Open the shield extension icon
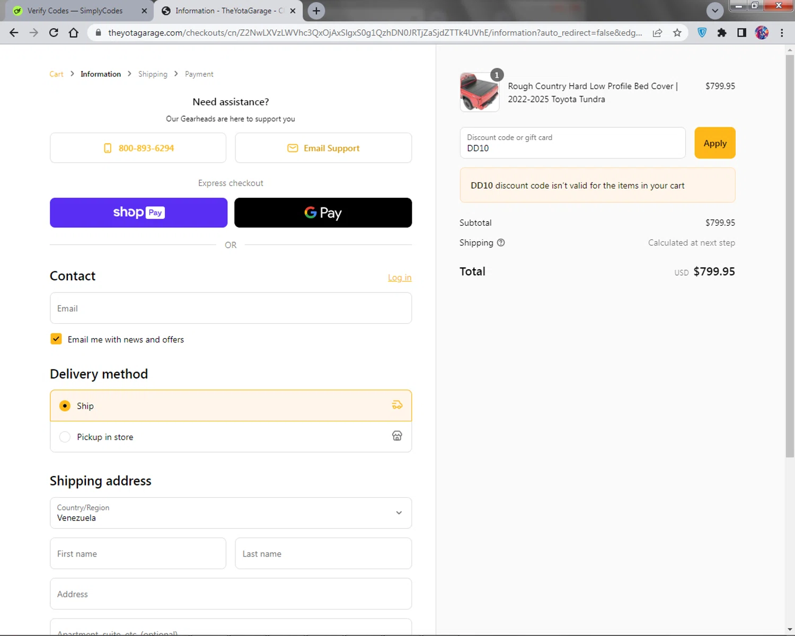795x636 pixels. pyautogui.click(x=702, y=33)
